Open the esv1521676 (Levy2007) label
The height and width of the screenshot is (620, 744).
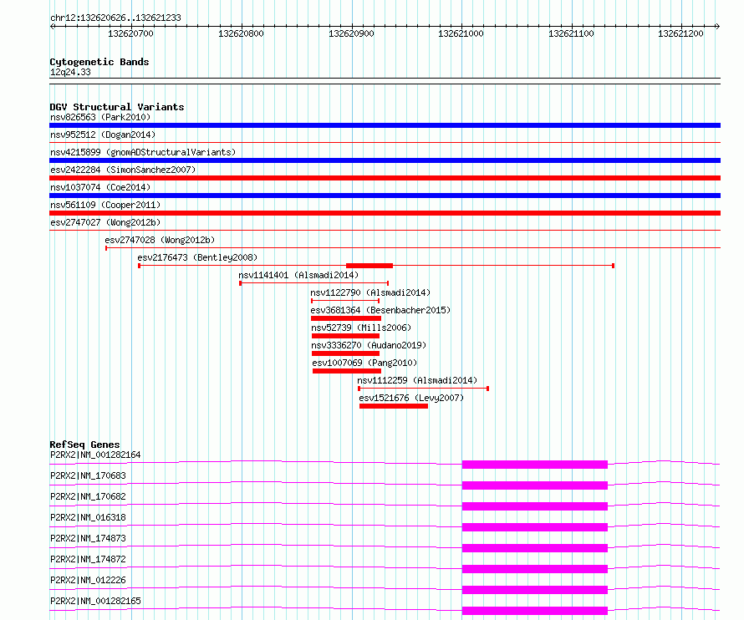pos(411,398)
